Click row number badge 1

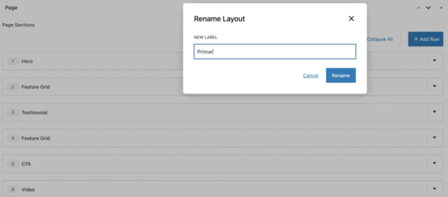[x=13, y=61]
